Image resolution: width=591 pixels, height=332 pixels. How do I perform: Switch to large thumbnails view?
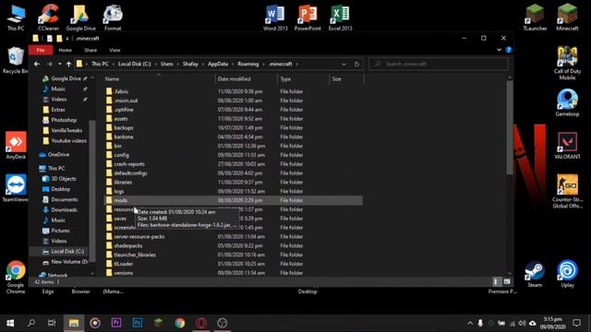507,281
